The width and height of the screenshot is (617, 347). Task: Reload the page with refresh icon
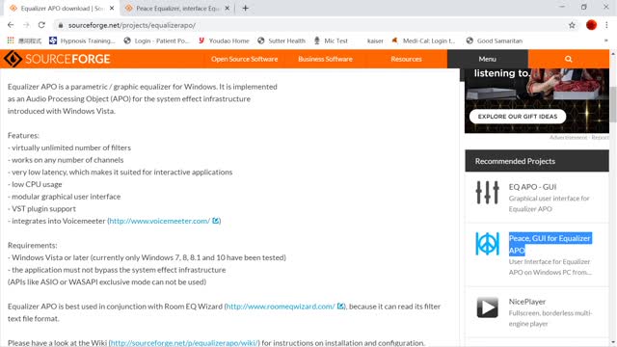click(41, 25)
